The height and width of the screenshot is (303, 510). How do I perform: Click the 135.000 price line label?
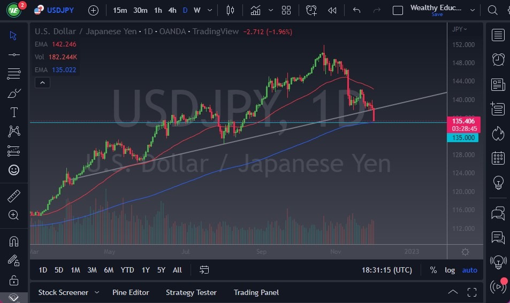tap(462, 138)
